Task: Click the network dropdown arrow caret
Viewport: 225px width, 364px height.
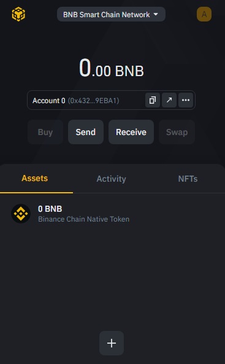Action: [x=156, y=14]
